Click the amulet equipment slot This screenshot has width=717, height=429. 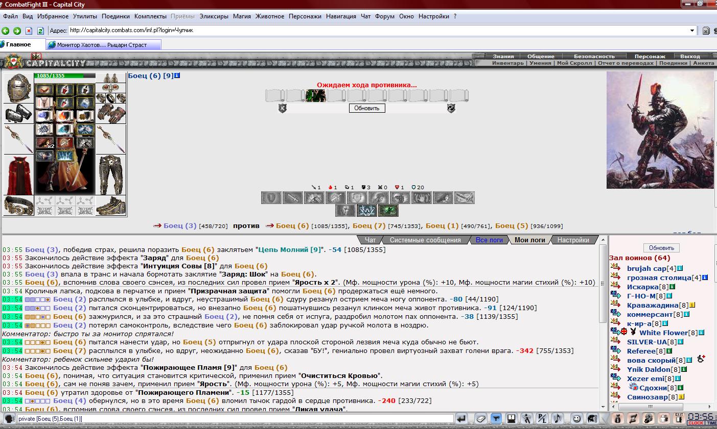tap(110, 88)
